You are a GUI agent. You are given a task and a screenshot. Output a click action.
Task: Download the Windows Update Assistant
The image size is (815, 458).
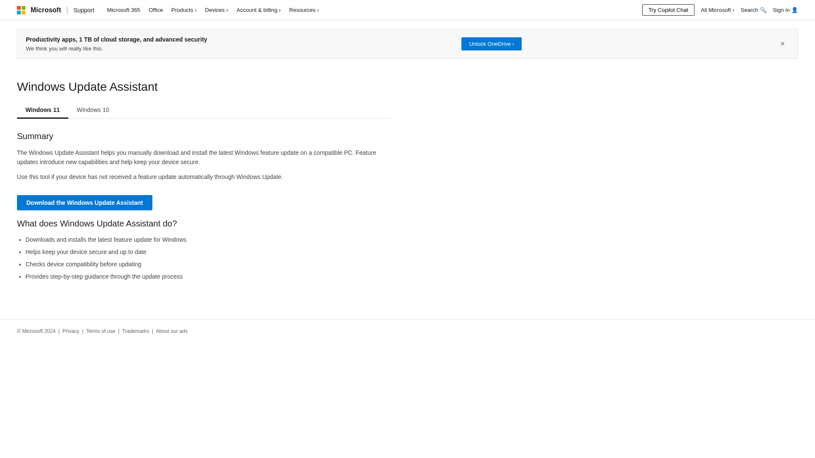coord(84,203)
